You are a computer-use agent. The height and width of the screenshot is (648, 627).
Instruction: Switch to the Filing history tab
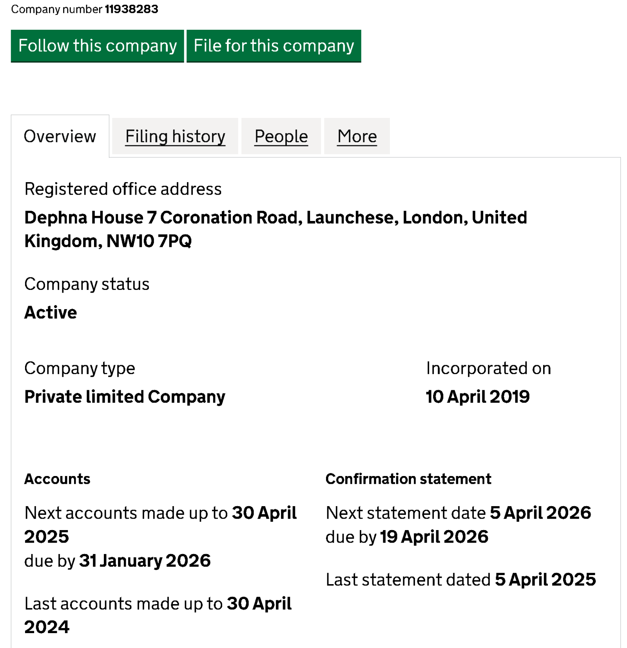[x=175, y=136]
